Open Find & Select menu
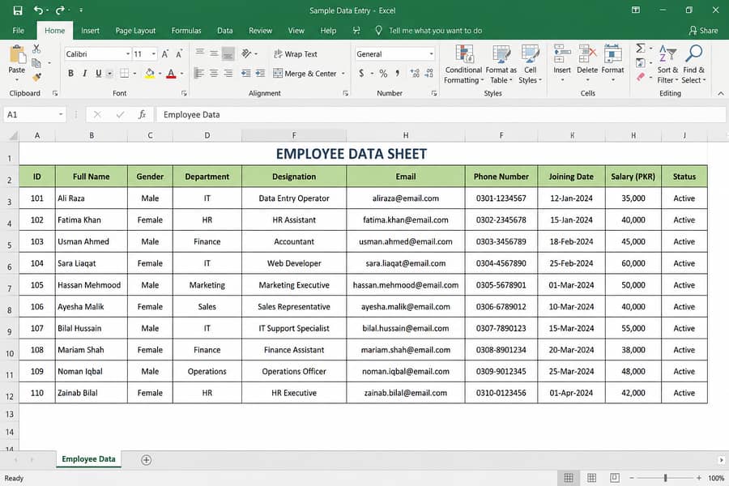 click(693, 64)
